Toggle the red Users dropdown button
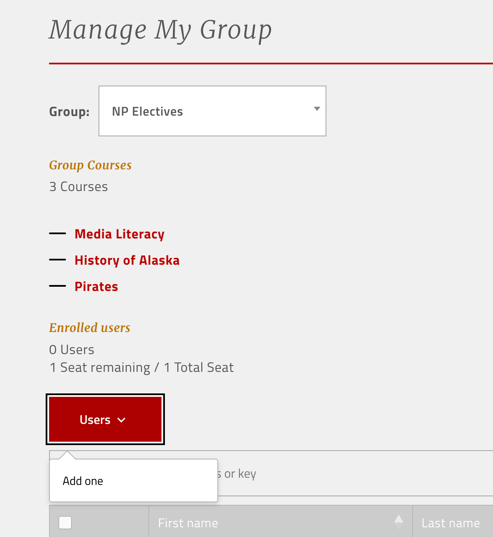This screenshot has height=537, width=493. coord(105,419)
